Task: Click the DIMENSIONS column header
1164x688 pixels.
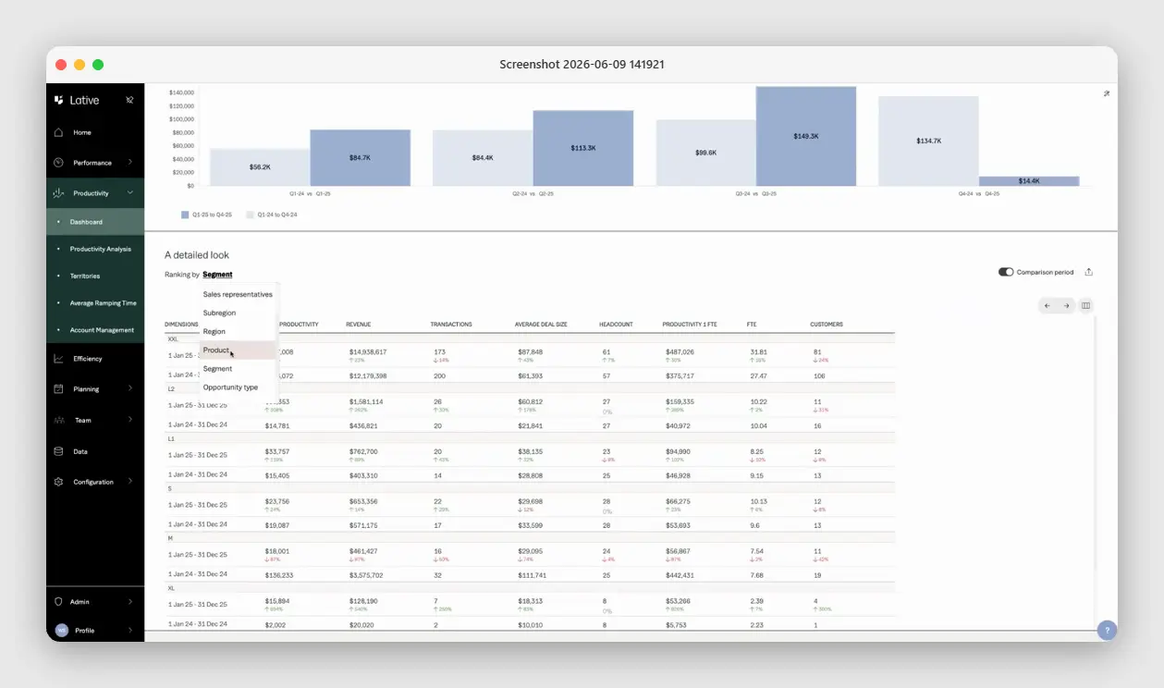Action: pyautogui.click(x=181, y=325)
